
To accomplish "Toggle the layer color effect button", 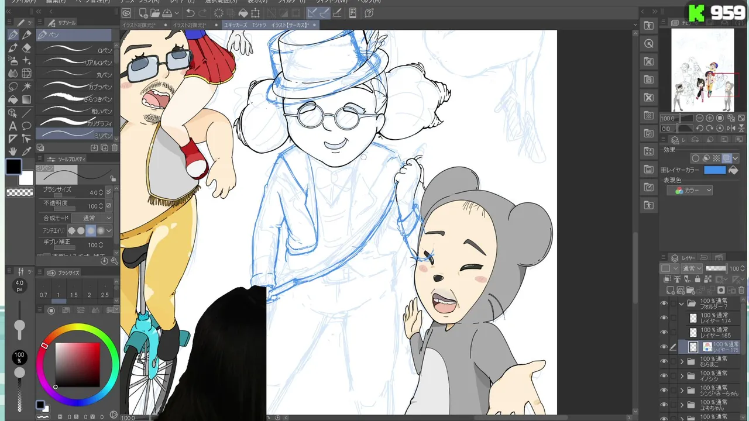I will pos(726,158).
